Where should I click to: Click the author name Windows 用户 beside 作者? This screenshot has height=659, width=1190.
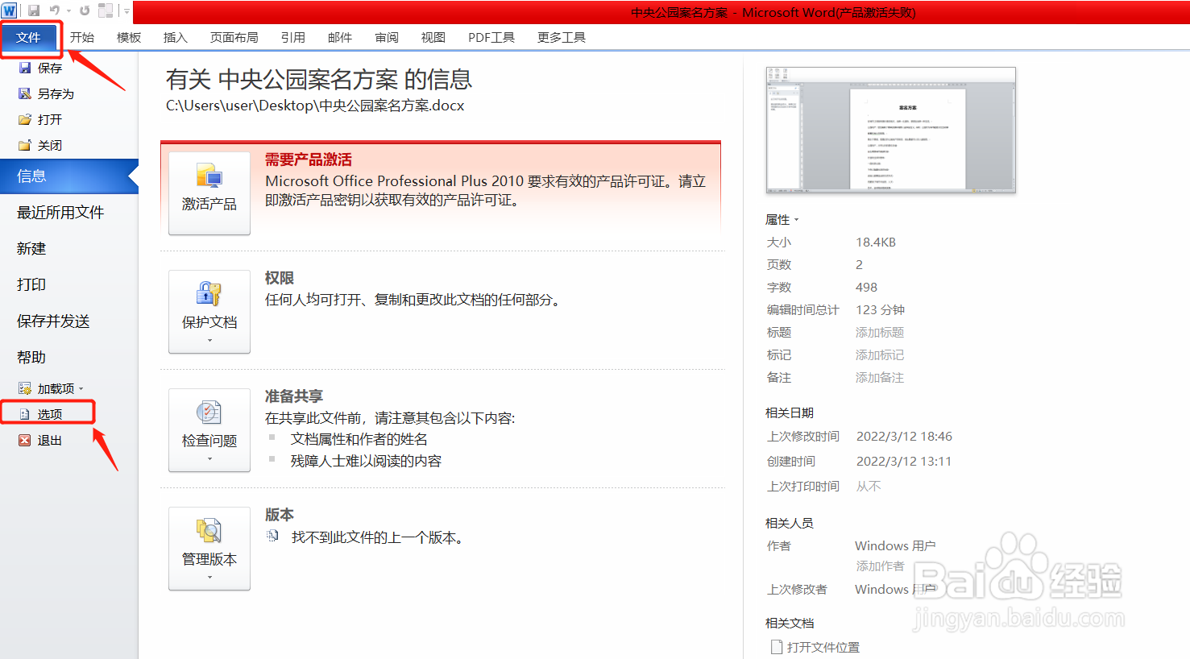895,545
